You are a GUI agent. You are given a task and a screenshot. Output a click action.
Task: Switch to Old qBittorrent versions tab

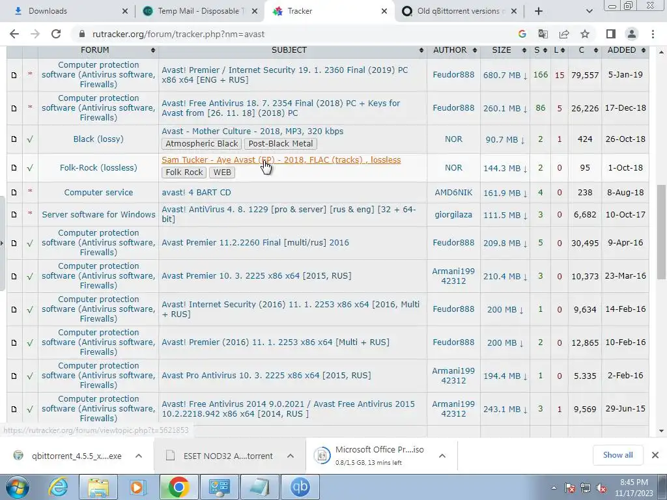tap(459, 11)
